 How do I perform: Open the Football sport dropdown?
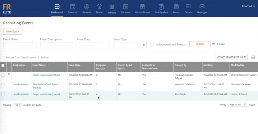pos(248,6)
